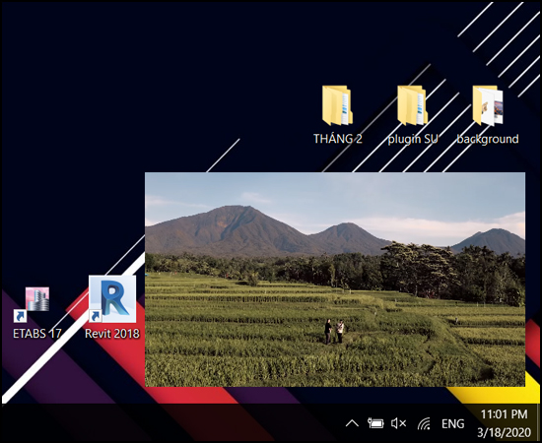Screen dimensions: 542x443
Task: Click the ETABS 17 label text
Action: tap(37, 334)
